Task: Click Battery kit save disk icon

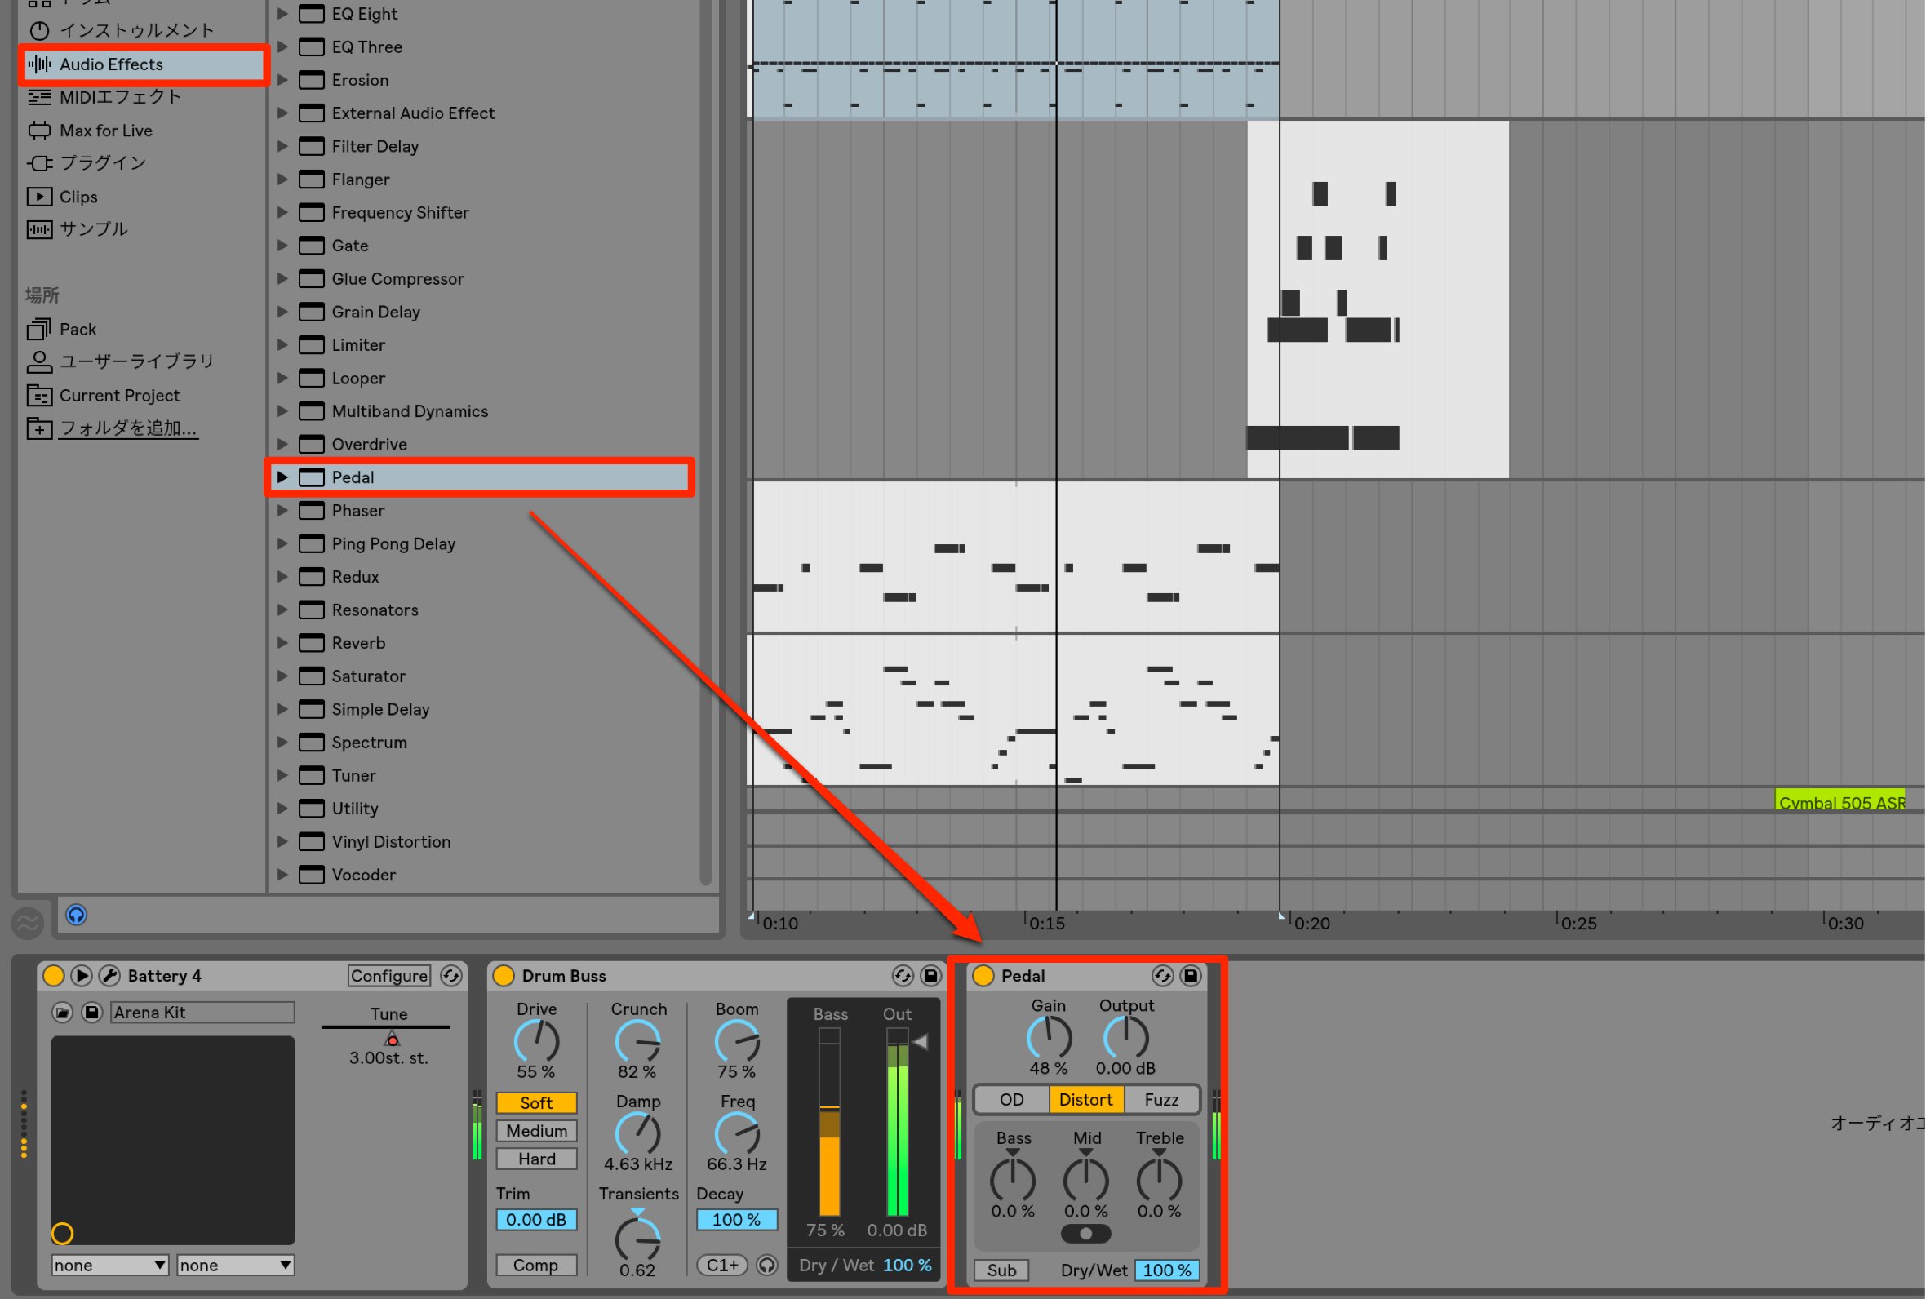Action: click(92, 1013)
